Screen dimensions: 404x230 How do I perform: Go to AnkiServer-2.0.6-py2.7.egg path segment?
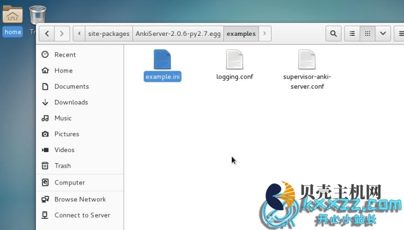point(177,34)
